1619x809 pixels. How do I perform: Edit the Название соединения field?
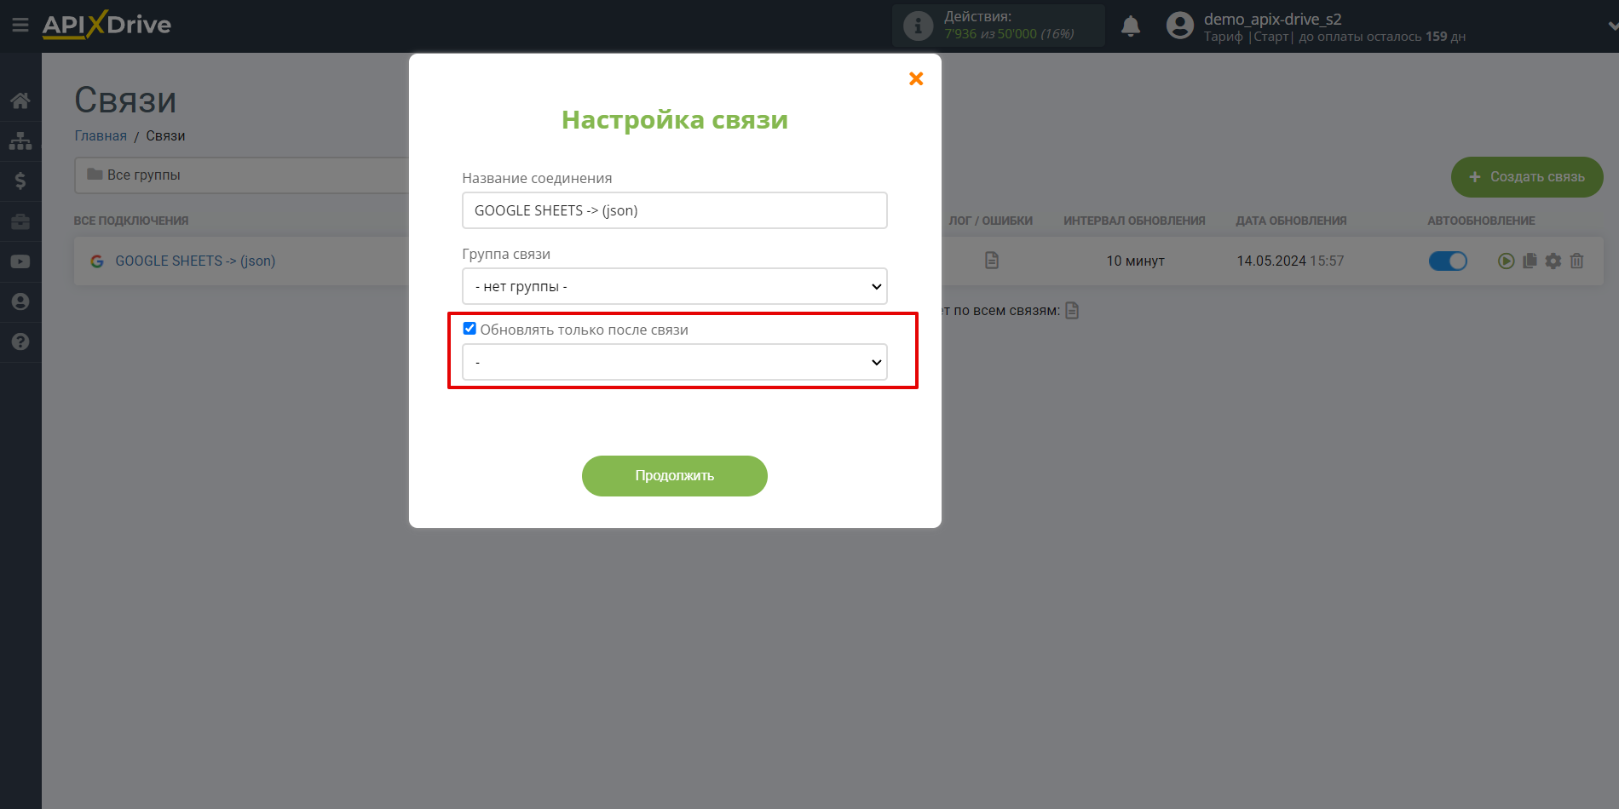pyautogui.click(x=674, y=210)
